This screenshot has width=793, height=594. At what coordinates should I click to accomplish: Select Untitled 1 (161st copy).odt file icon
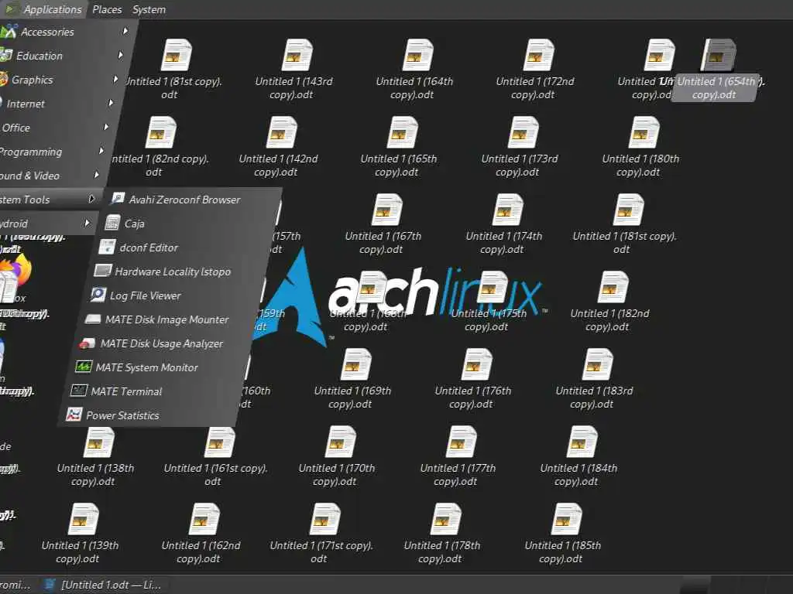220,442
